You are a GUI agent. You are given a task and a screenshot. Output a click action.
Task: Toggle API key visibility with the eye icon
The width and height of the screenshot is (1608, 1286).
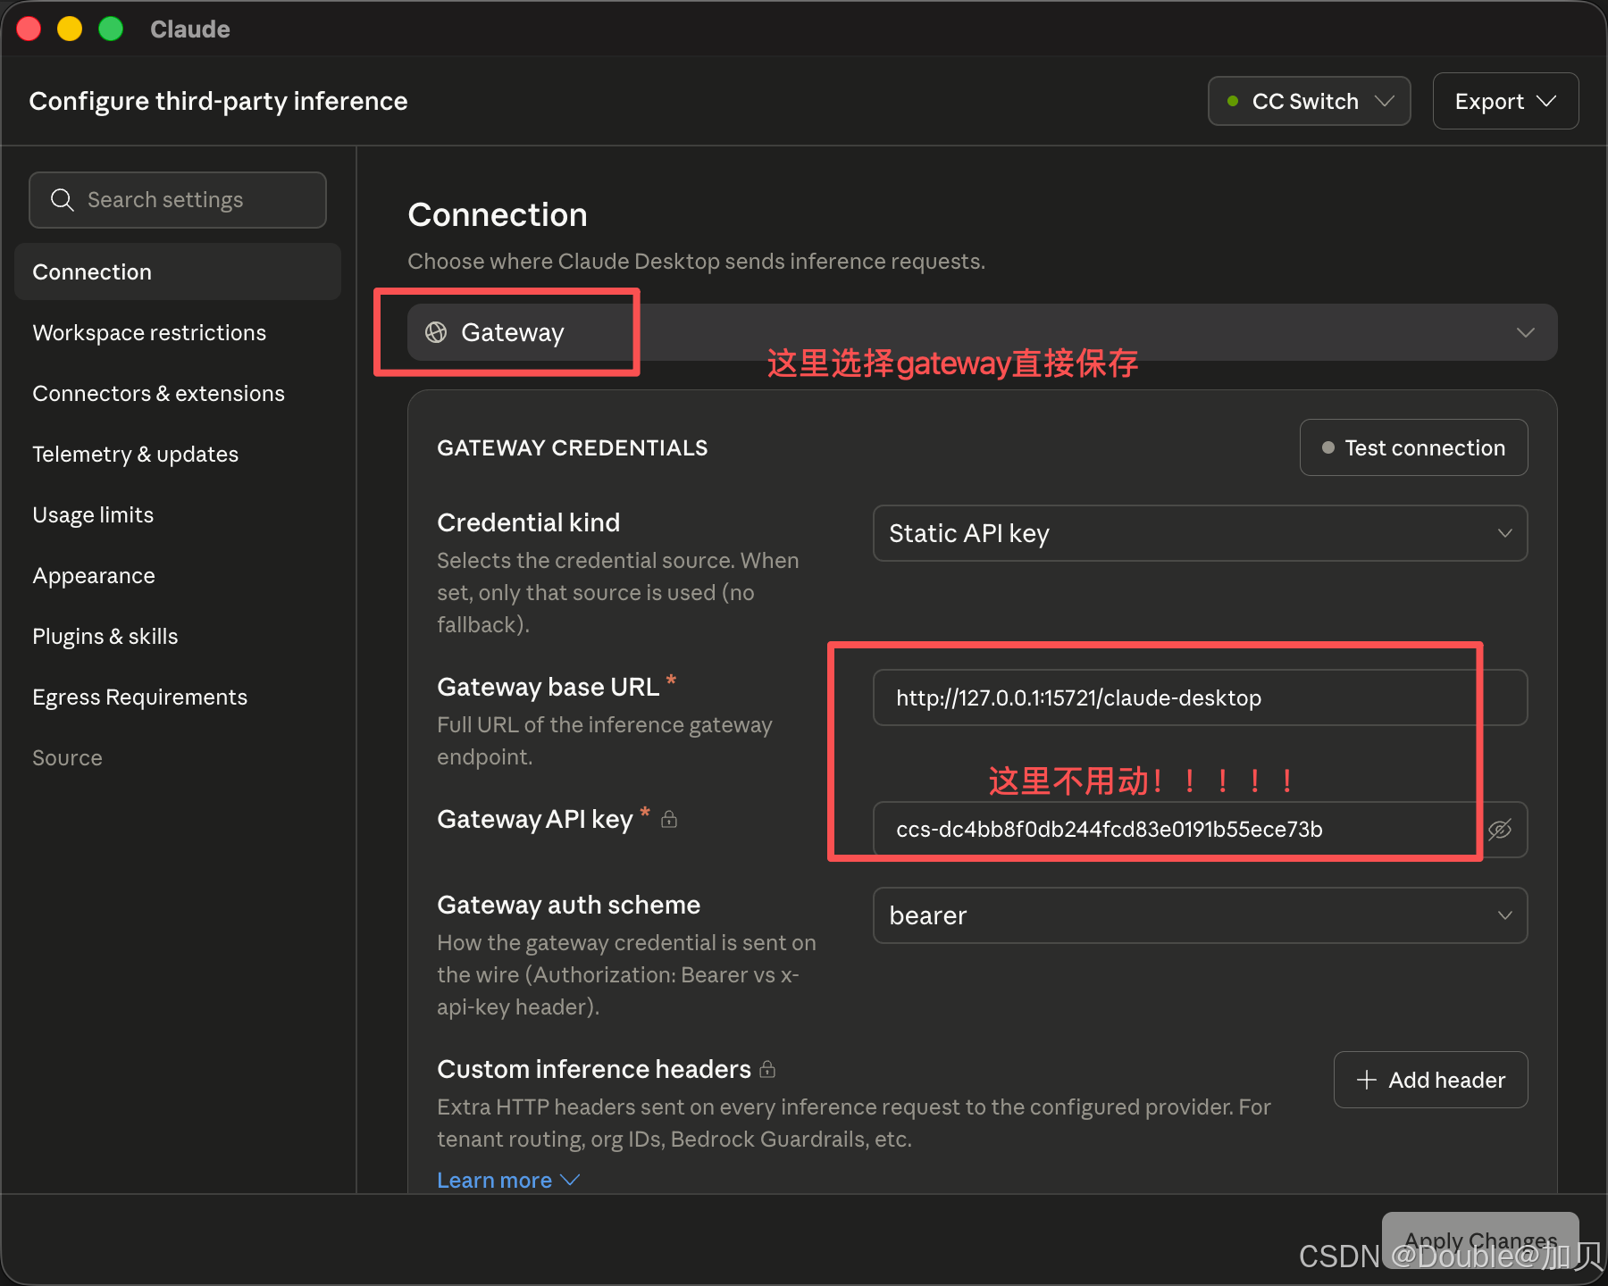1500,830
